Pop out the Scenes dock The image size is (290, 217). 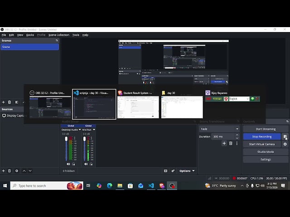pos(57,40)
